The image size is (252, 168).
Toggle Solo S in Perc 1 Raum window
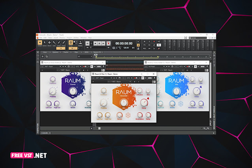pos(140,78)
